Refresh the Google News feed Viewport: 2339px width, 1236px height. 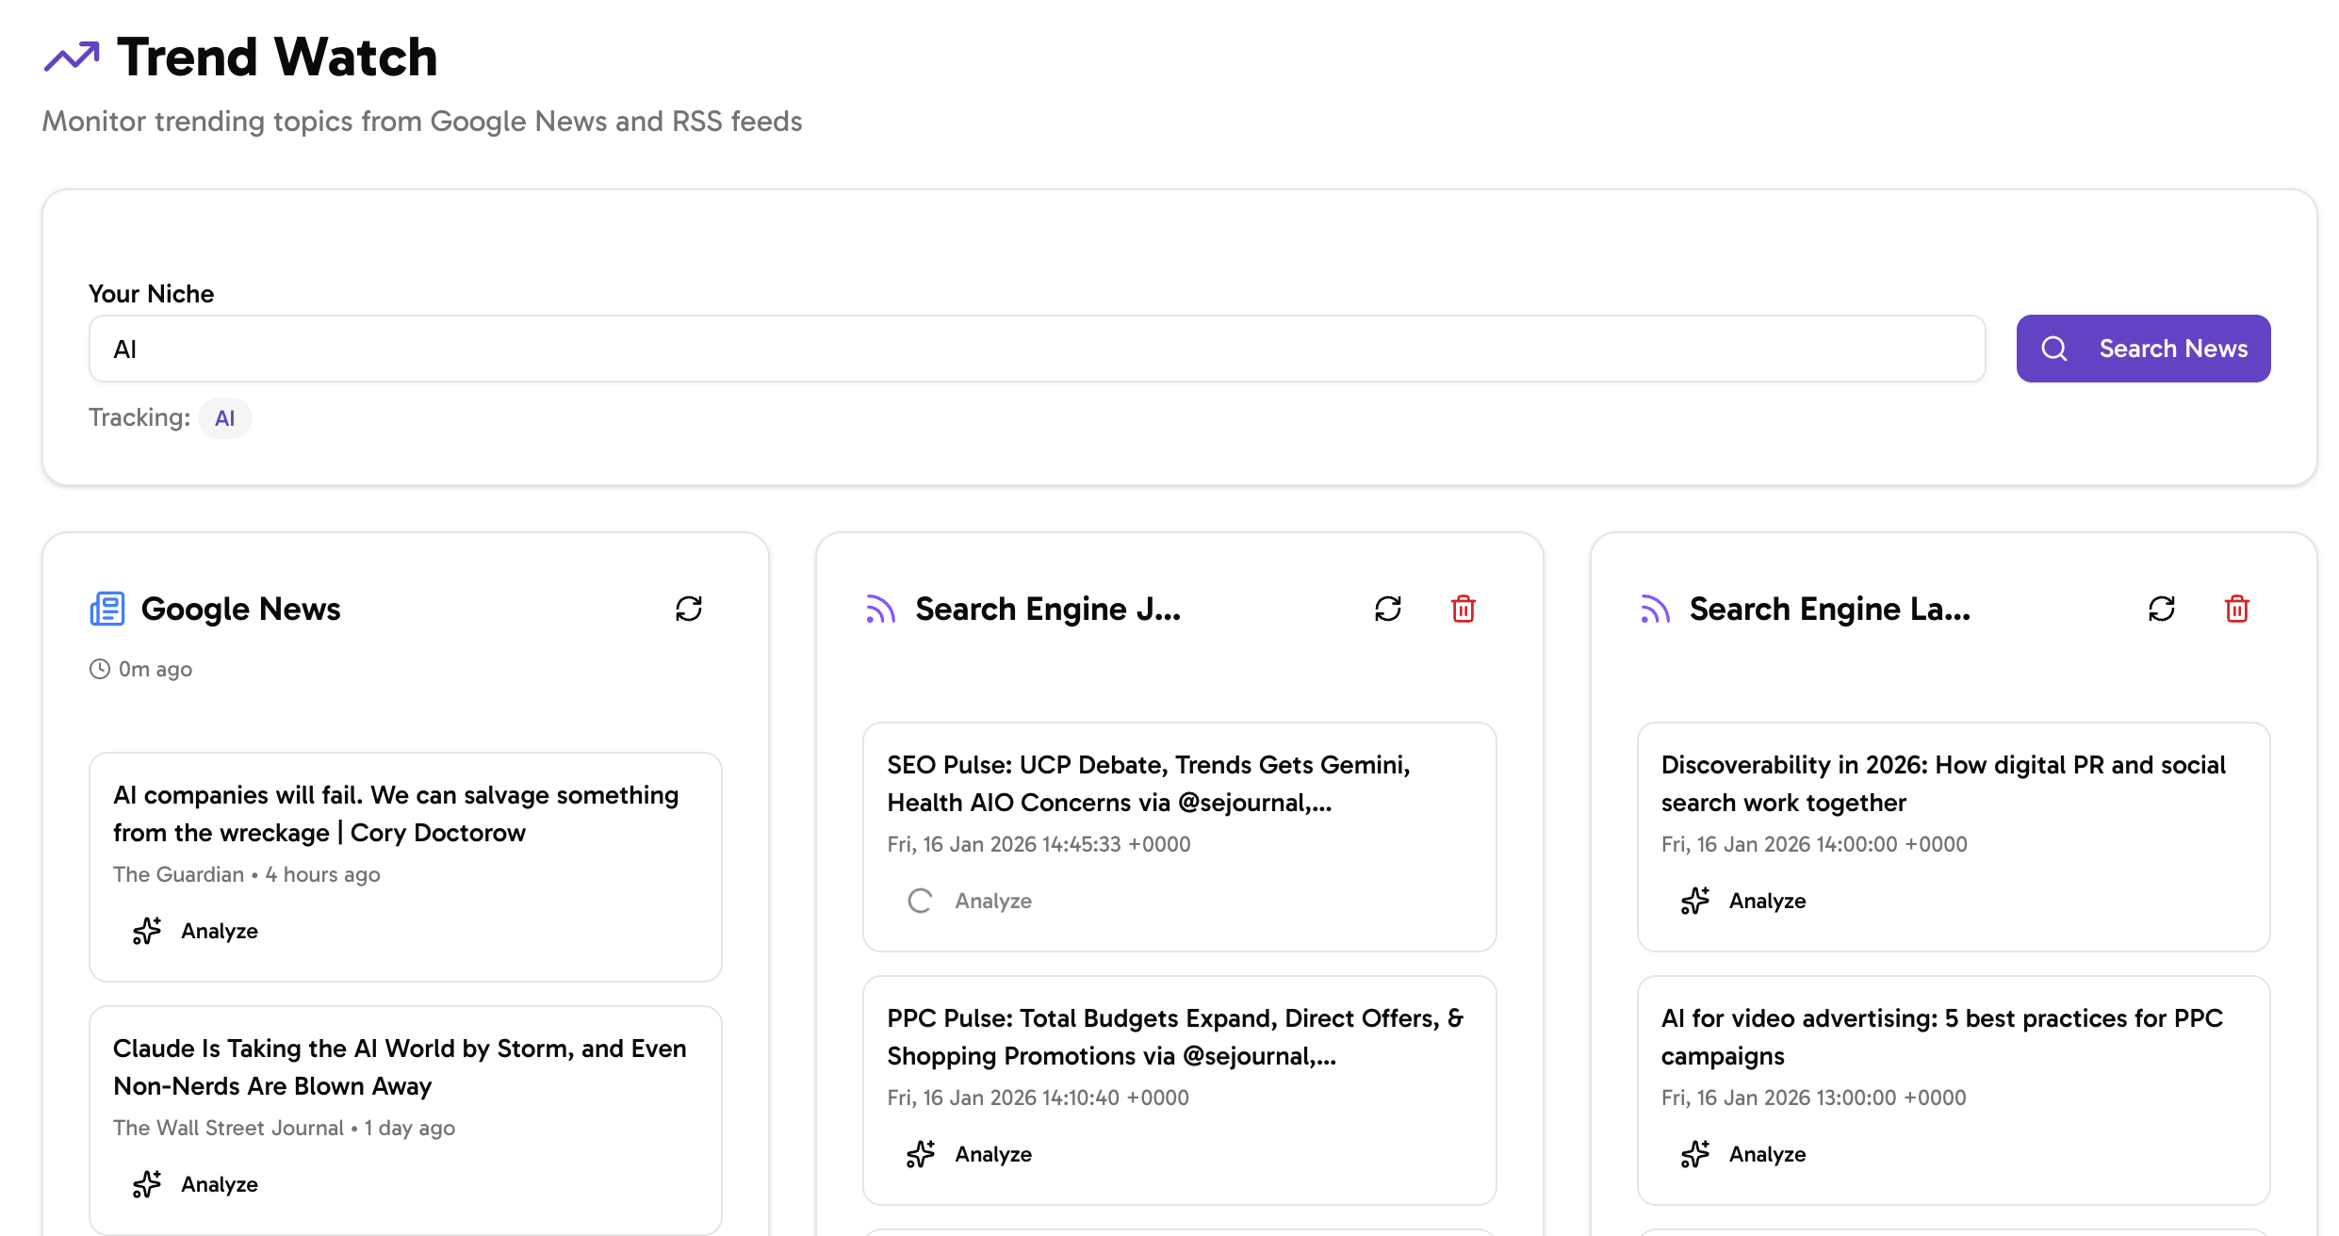tap(689, 610)
